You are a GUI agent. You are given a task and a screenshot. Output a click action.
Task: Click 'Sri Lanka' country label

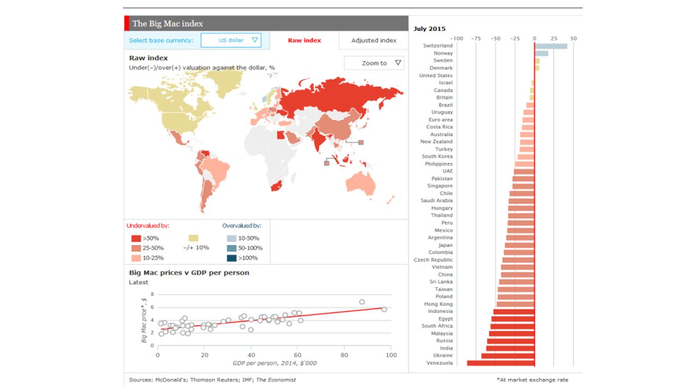[441, 282]
